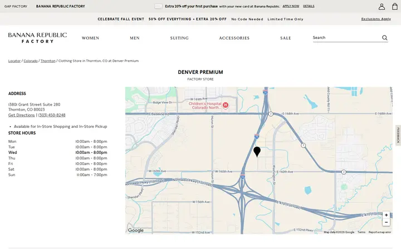Click the Celebrate Fall Event text
Screen dimensions: 401x250
tap(121, 19)
